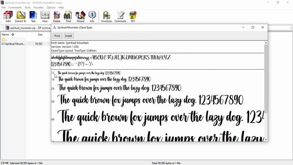The height and width of the screenshot is (165, 293).
Task: Start the VirusScan tool
Action: tap(106, 16)
